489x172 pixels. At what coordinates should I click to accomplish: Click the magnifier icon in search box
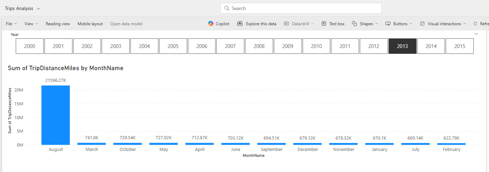[x=227, y=8]
